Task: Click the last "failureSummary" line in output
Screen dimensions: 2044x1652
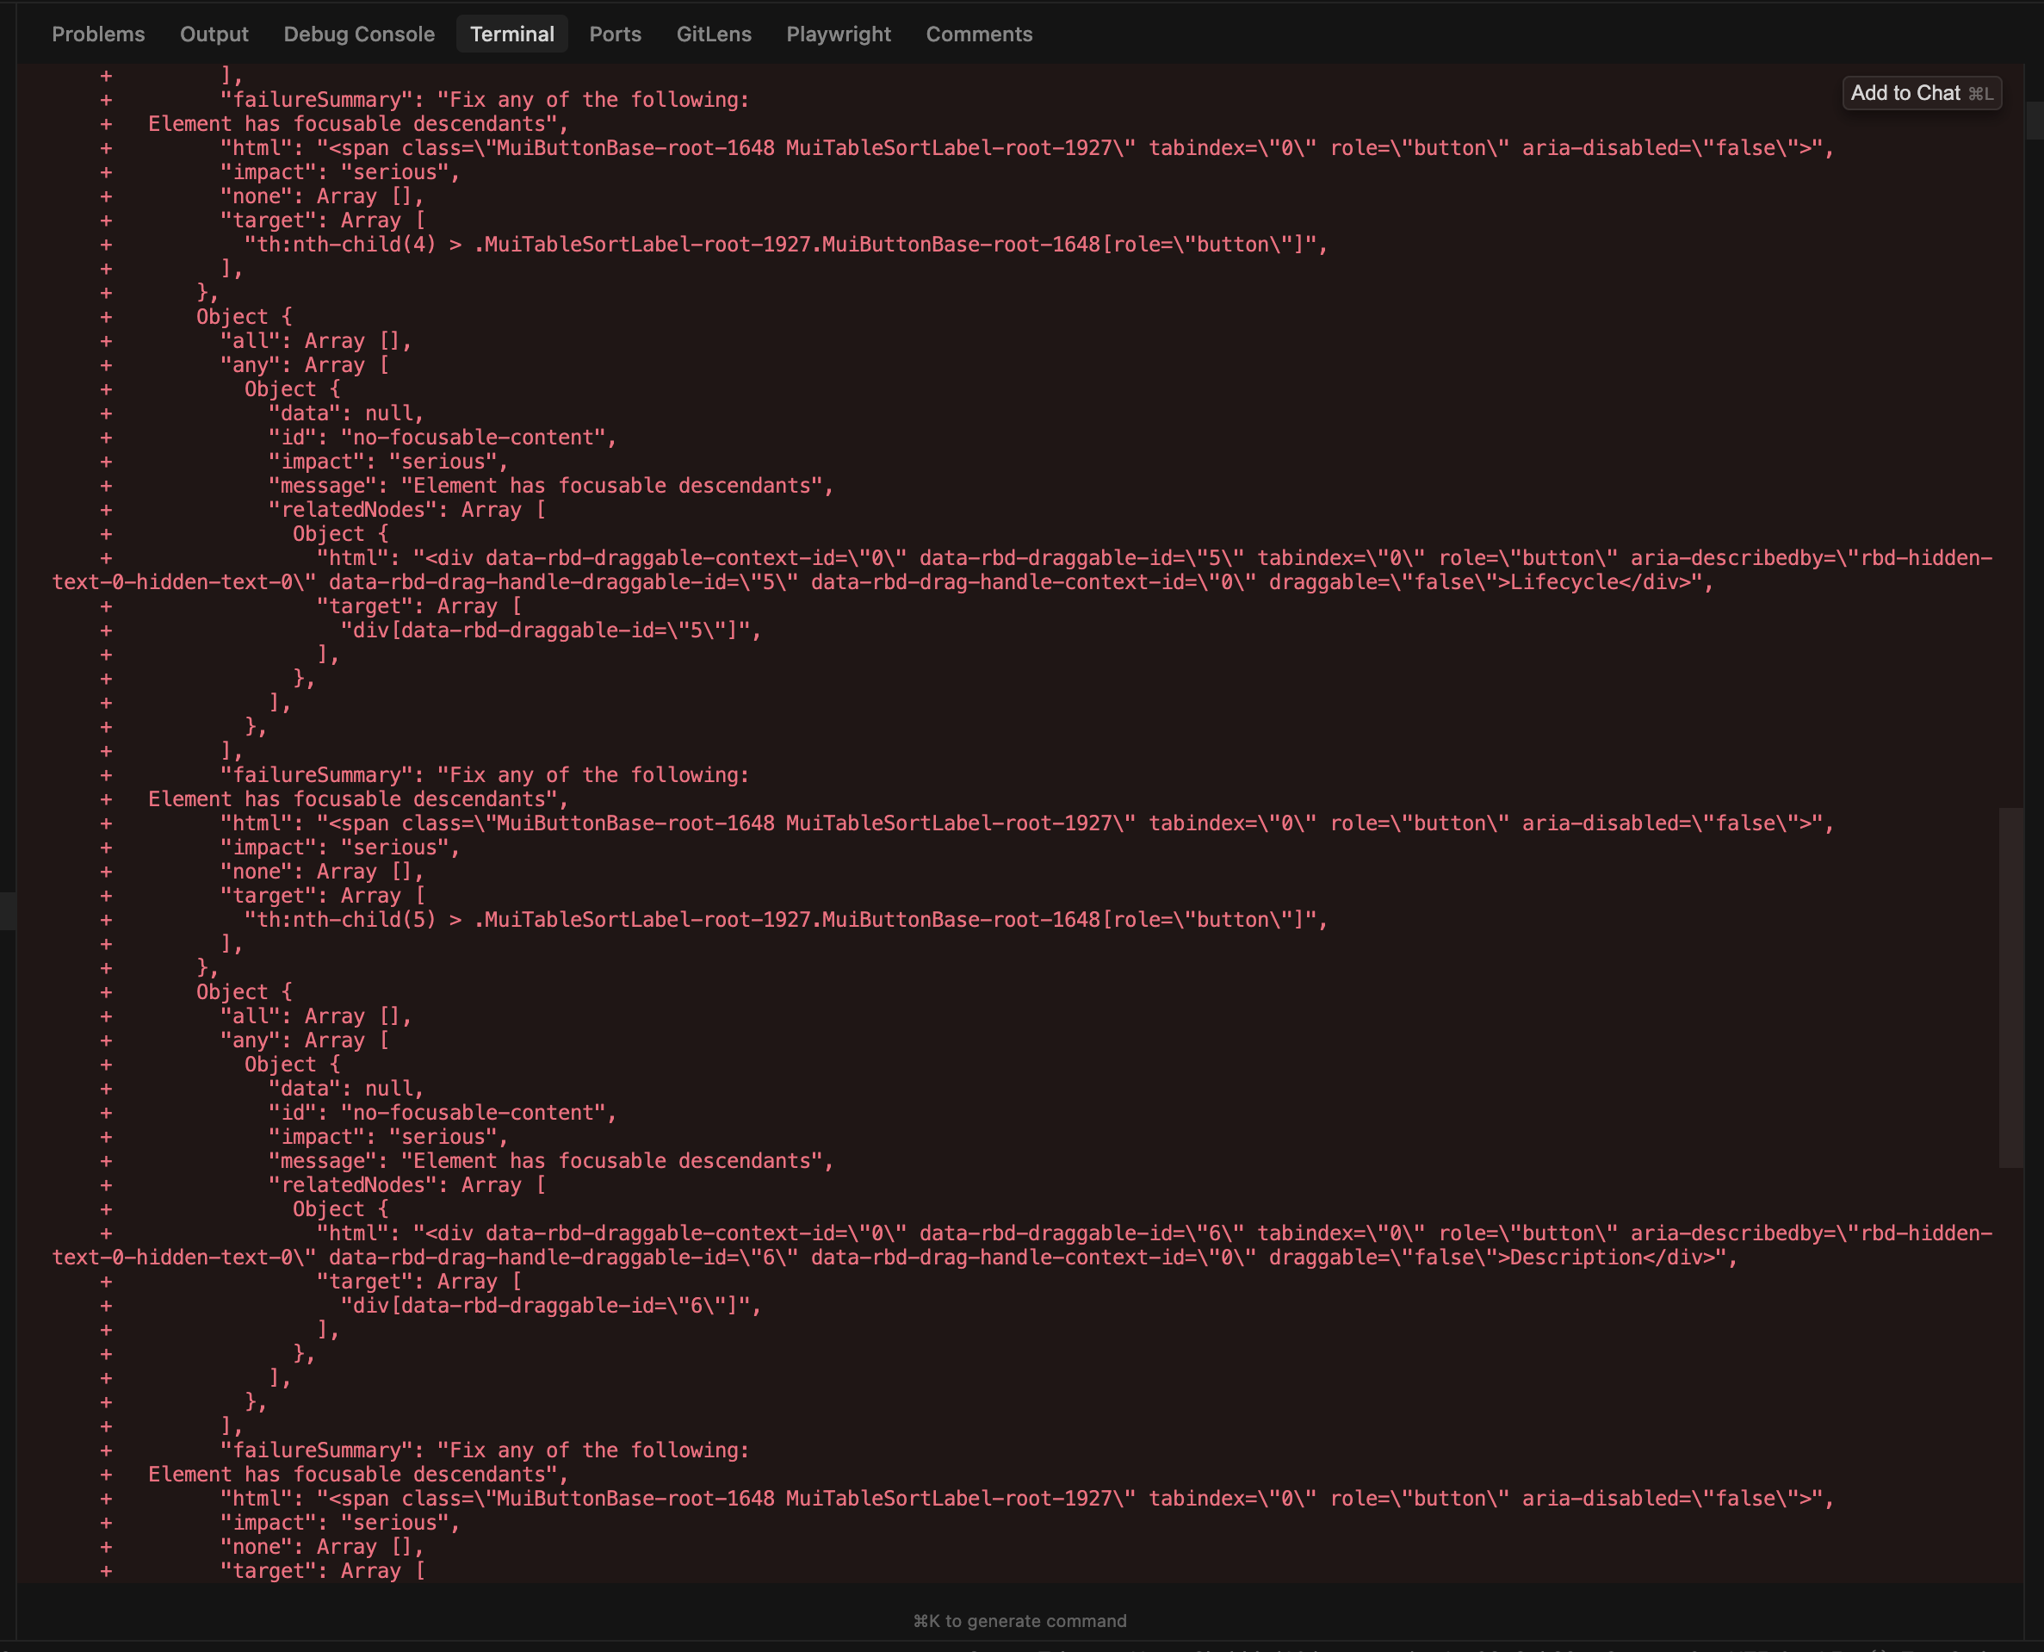Action: (484, 1451)
